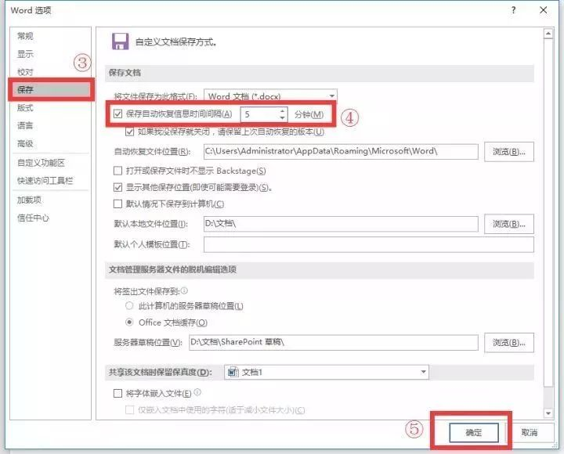Click the empty 默认个人模板位置 field
The image size is (564, 454).
coord(369,244)
